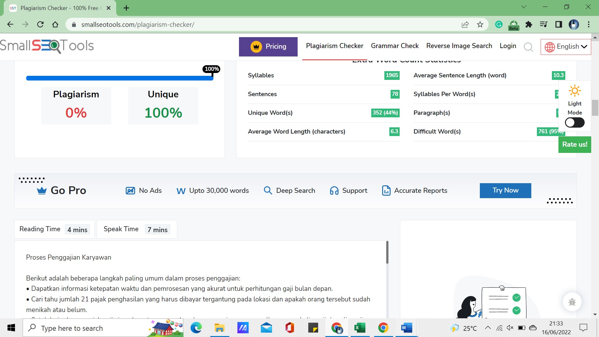Click the Grammarly extension icon

(499, 24)
